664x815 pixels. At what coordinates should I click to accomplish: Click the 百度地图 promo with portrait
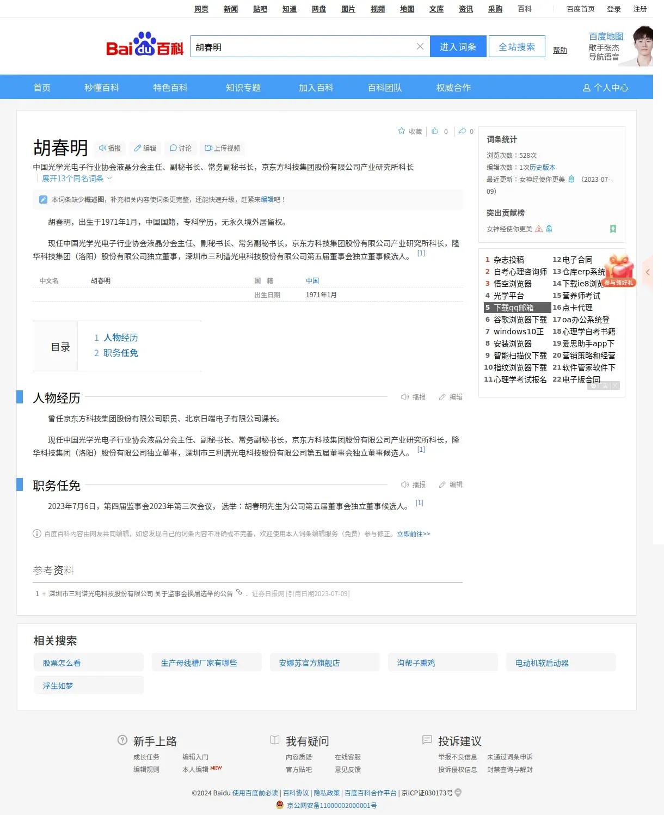click(620, 46)
